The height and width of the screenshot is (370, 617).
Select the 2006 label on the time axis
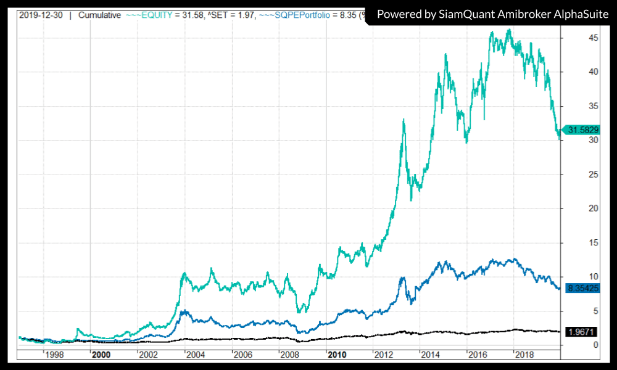pyautogui.click(x=242, y=355)
